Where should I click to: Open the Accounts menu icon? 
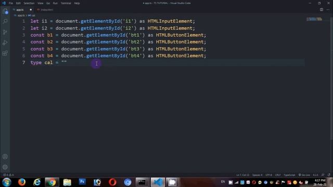5,157
